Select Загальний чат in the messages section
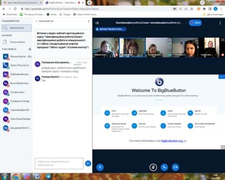Screen dimensions: 225x180 coord(16,28)
